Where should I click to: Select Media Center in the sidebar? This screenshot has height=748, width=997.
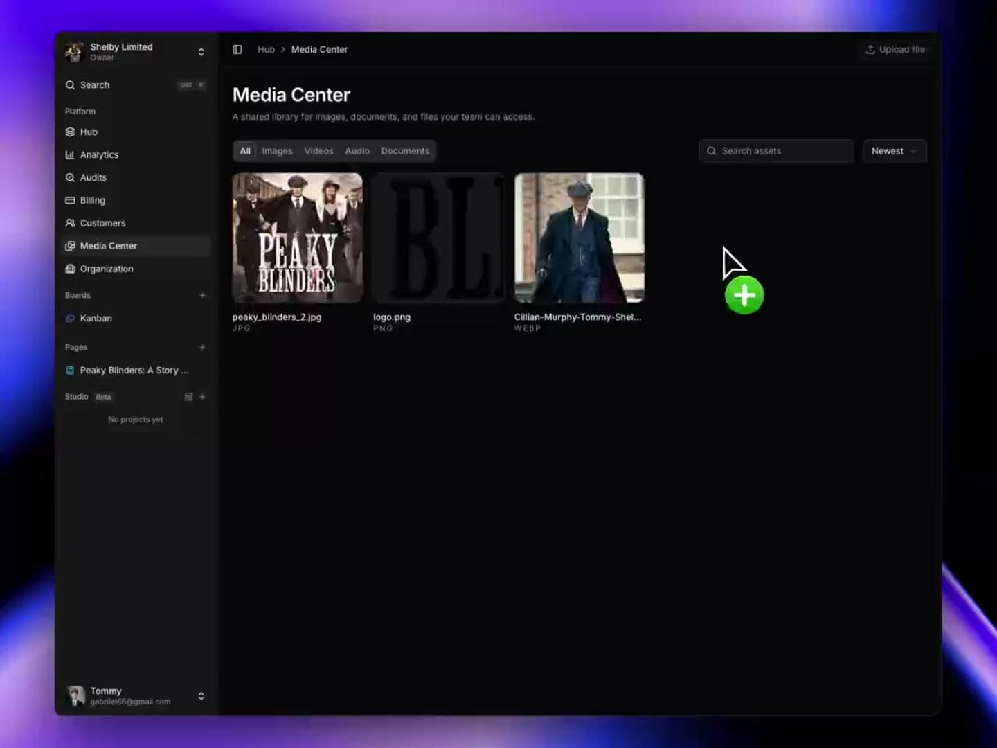136,246
